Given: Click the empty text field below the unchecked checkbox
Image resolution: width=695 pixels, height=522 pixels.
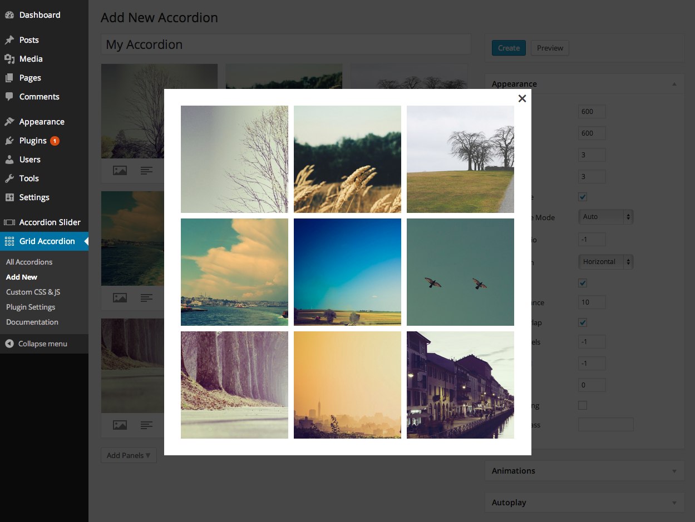Looking at the screenshot, I should [606, 425].
